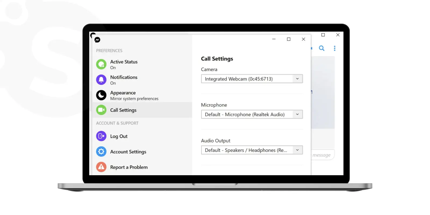Click the blue Account Settings gear icon
The height and width of the screenshot is (215, 430).
(x=101, y=152)
